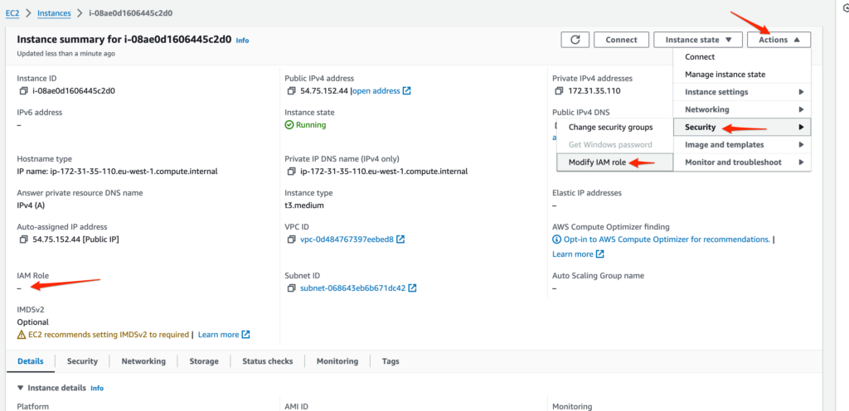Choose Change security groups

tap(614, 127)
